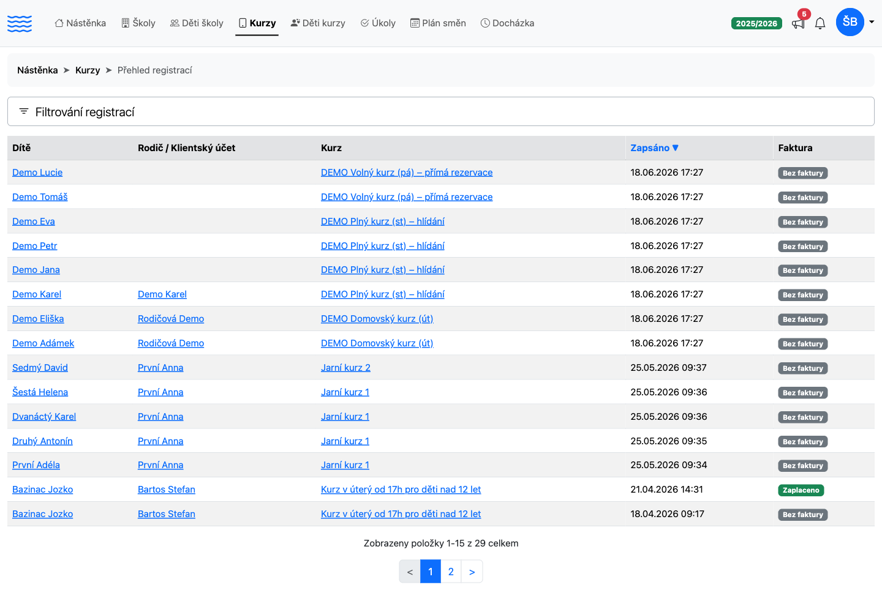Click date 21.04.2026 14:31
Screen dimensions: 882x593
pyautogui.click(x=666, y=490)
